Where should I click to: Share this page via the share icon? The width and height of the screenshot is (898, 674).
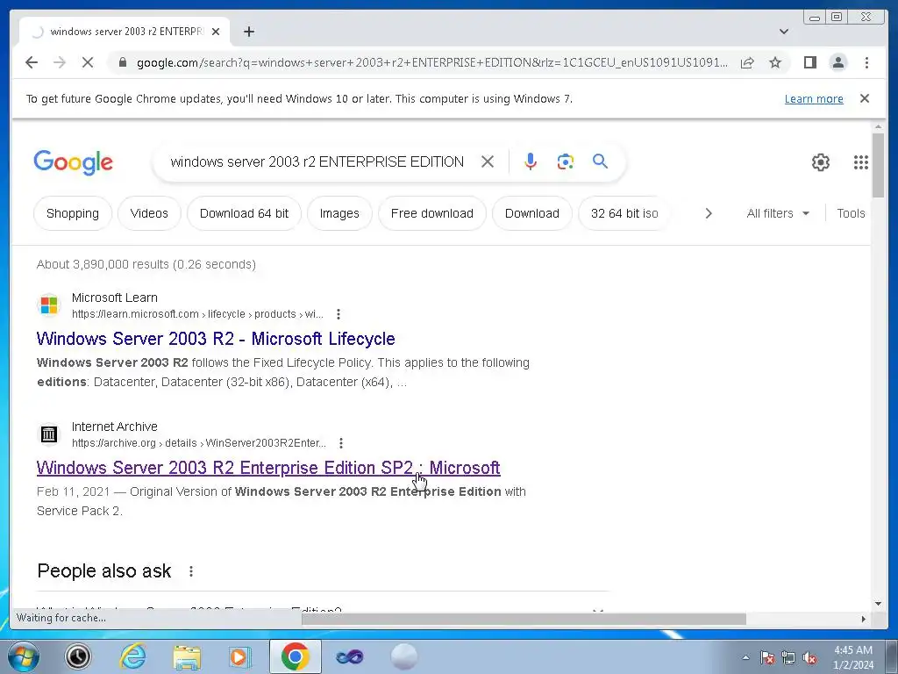pos(747,62)
